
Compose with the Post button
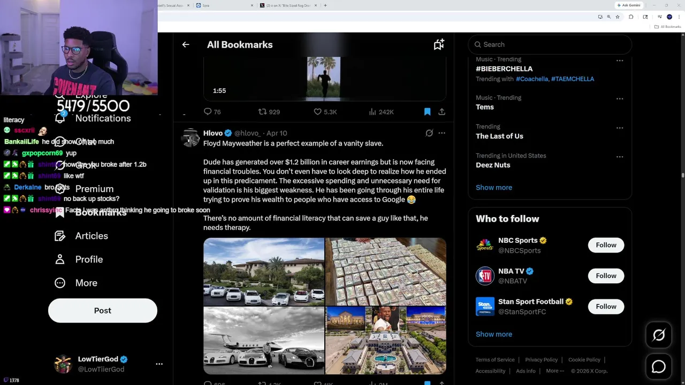tap(103, 311)
